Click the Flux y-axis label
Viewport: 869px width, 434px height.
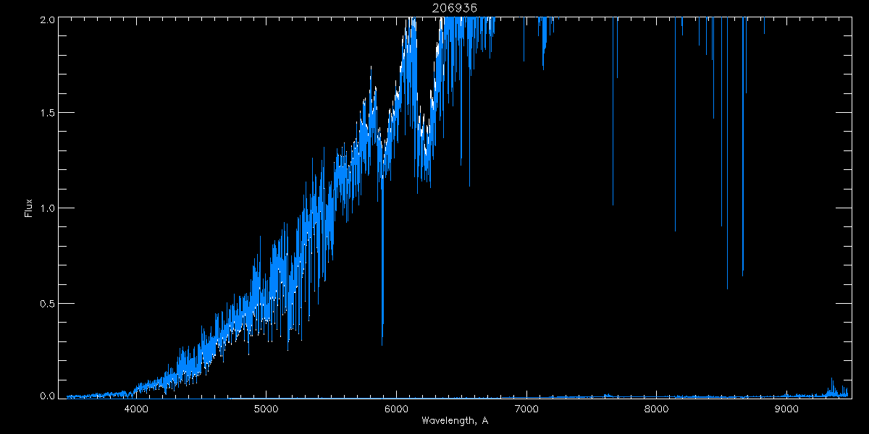(x=29, y=208)
